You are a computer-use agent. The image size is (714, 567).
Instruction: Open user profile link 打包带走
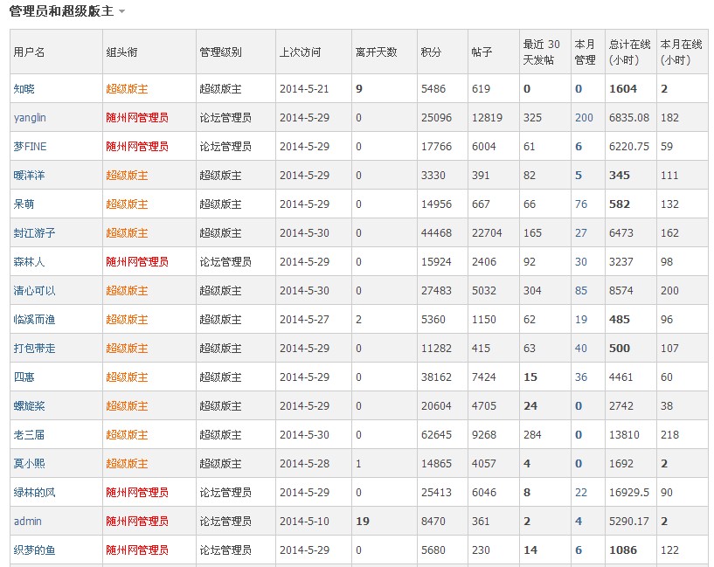click(34, 348)
